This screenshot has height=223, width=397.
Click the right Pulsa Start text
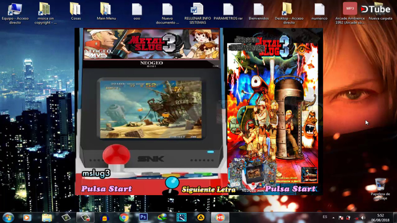click(x=290, y=189)
